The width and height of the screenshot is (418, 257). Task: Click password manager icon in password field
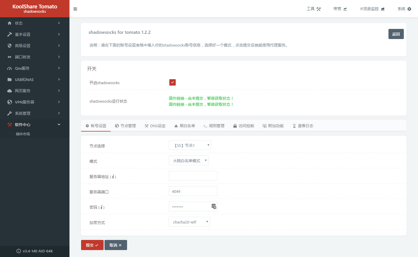(214, 206)
